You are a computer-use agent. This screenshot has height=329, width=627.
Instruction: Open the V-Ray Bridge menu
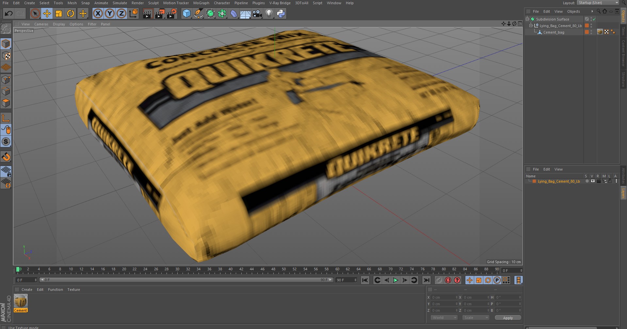[280, 3]
